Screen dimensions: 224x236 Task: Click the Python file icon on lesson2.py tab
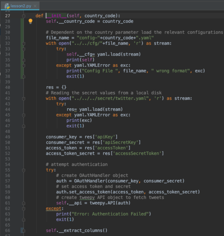(x=7, y=6)
